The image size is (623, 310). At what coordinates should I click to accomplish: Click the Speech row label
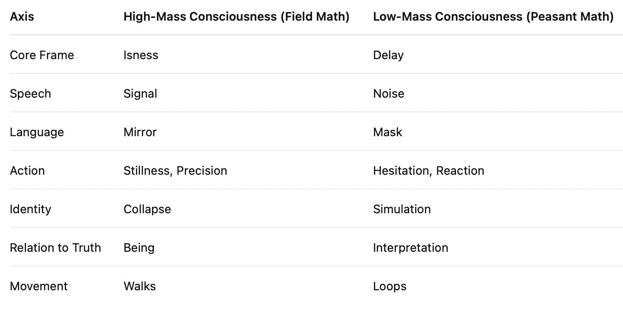(x=30, y=94)
